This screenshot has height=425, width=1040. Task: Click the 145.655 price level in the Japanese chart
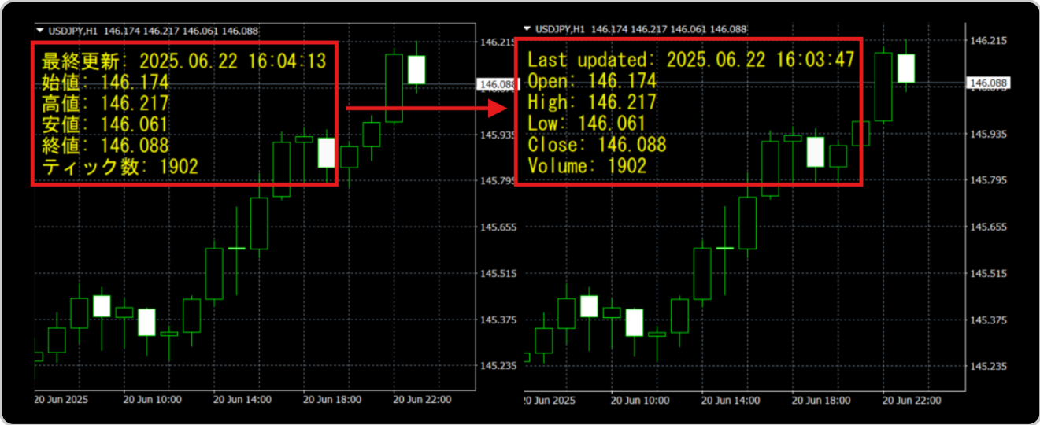pyautogui.click(x=497, y=227)
